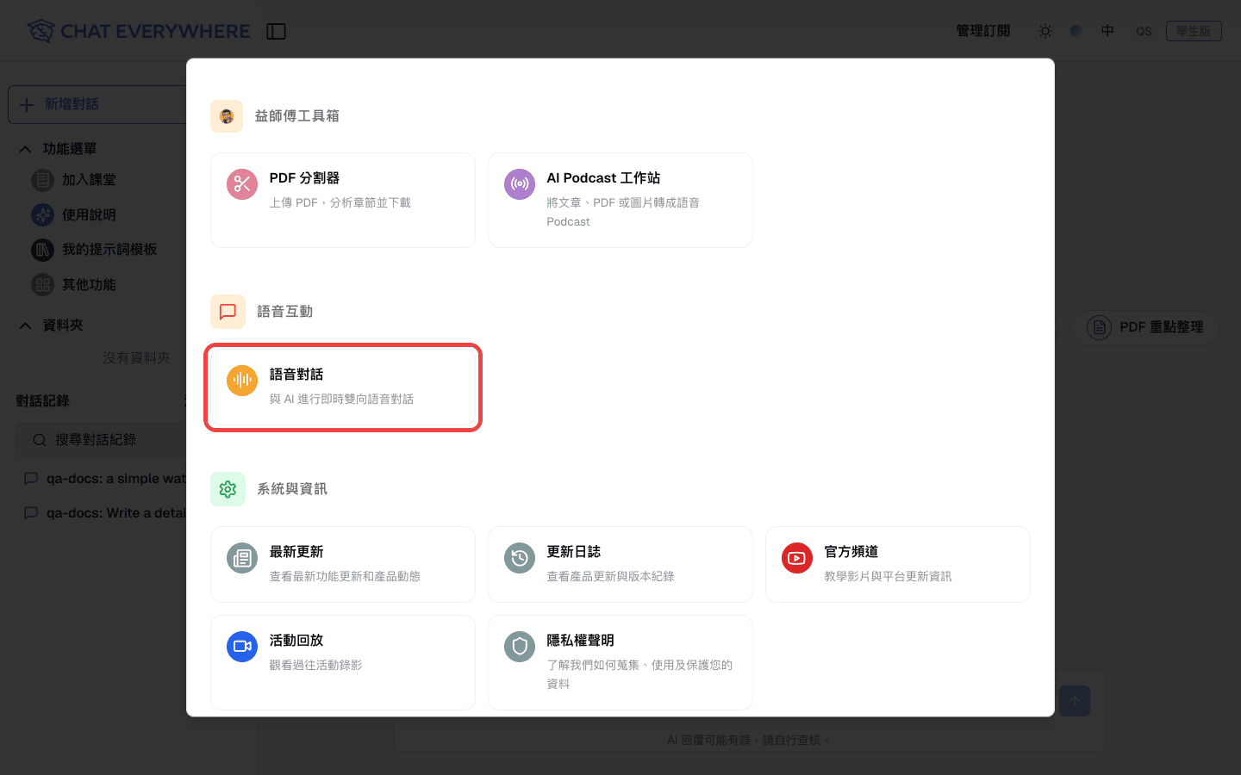Click the history clock icon for 更新日誌

[520, 558]
